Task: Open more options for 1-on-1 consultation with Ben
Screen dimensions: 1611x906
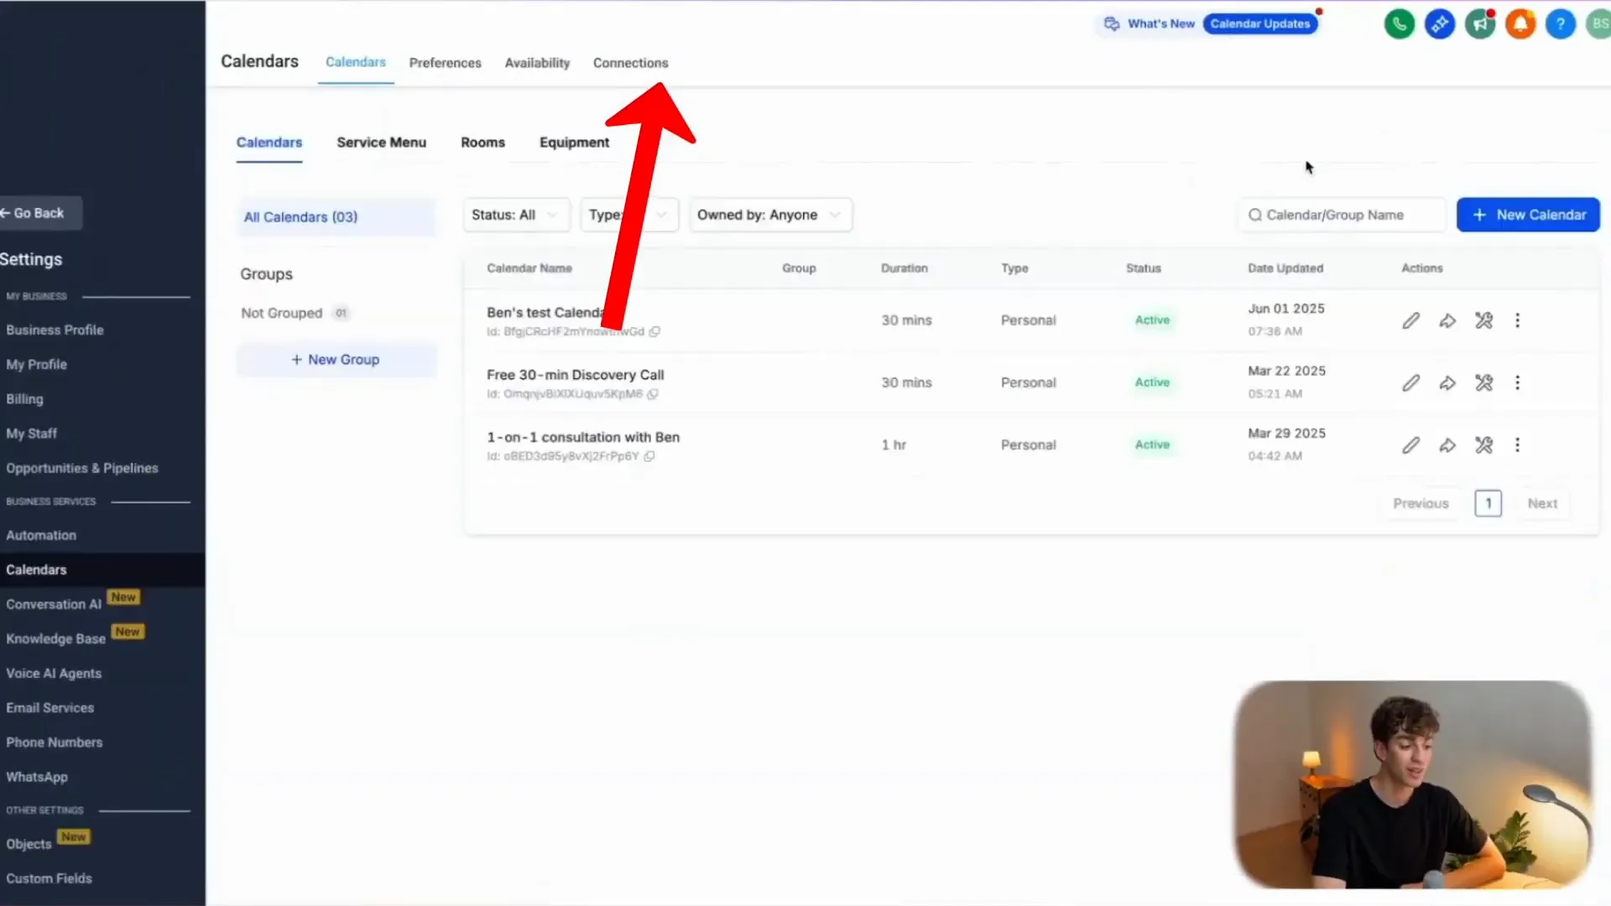Action: 1517,445
